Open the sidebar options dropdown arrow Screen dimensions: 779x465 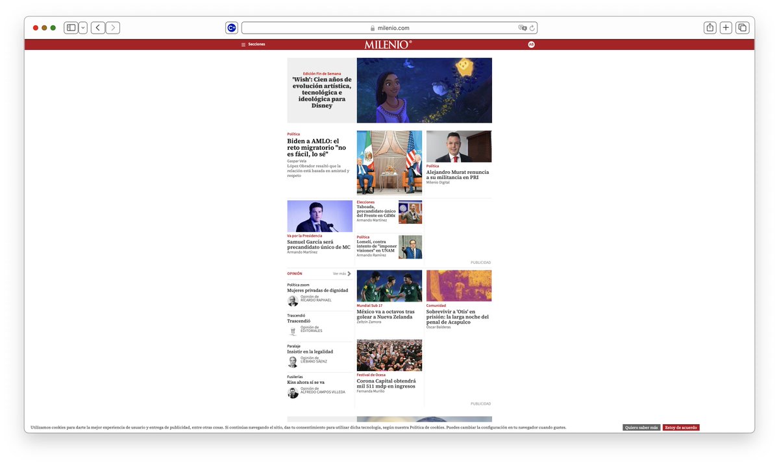click(x=83, y=28)
